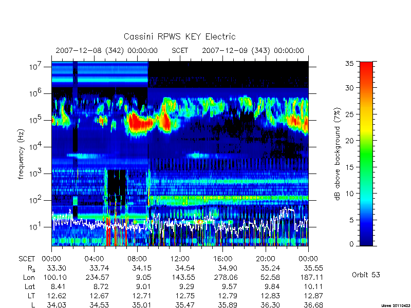Click the '0' colorbar tick value

(x=351, y=244)
